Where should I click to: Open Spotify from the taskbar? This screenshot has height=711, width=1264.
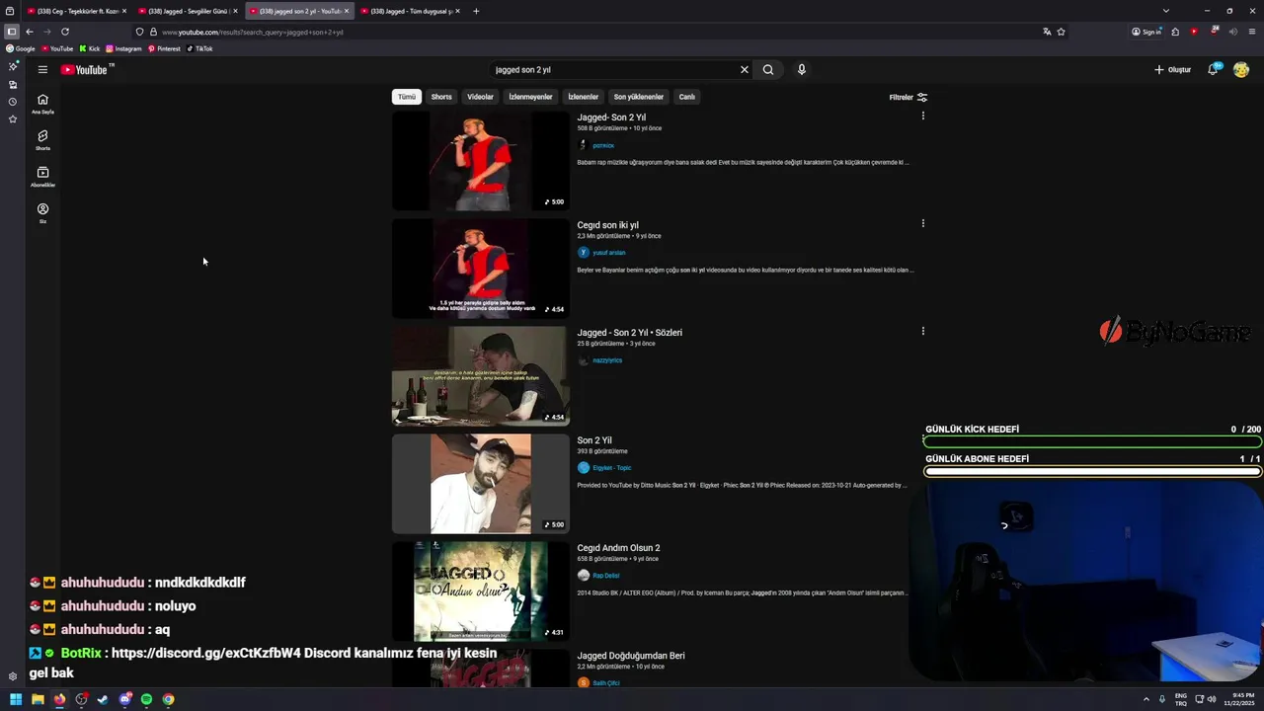coord(146,699)
